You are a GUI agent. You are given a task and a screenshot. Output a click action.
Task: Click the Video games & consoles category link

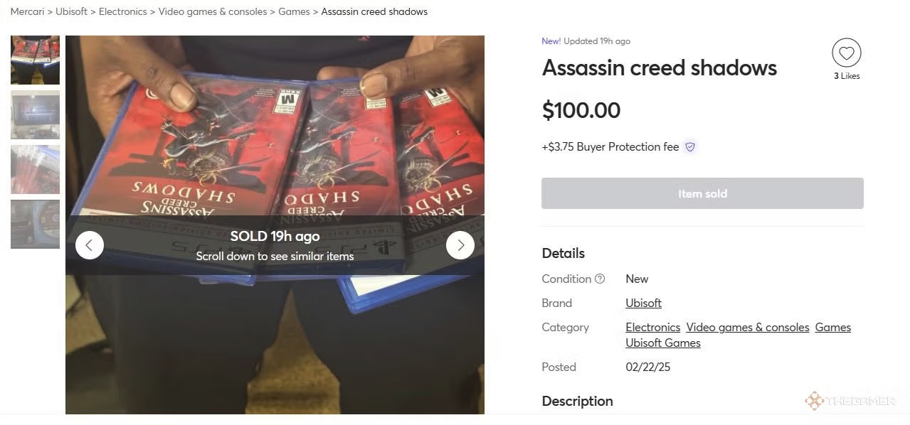[748, 327]
